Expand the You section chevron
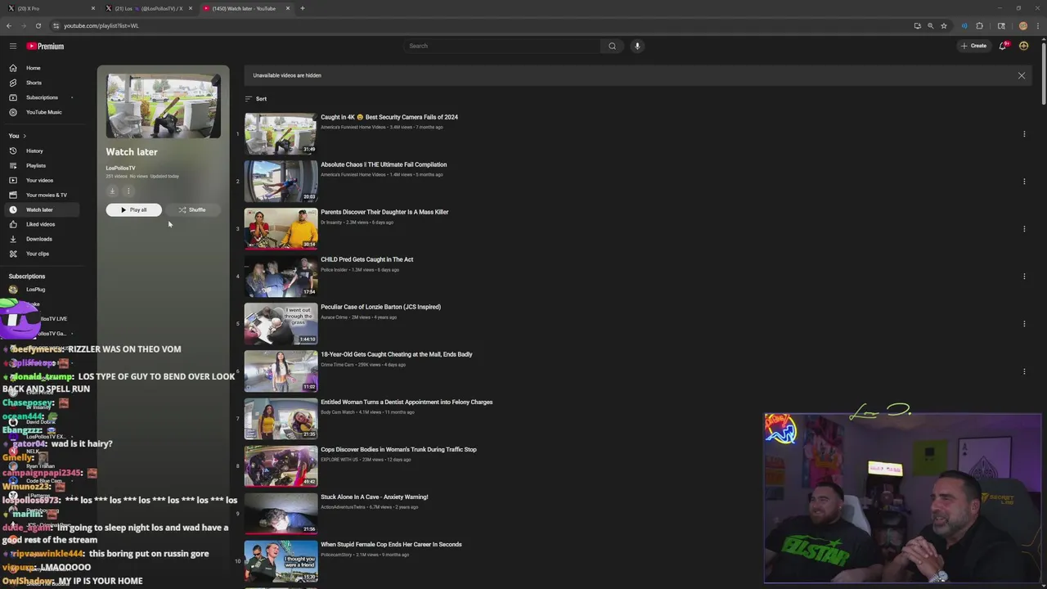The width and height of the screenshot is (1047, 589). tap(25, 136)
